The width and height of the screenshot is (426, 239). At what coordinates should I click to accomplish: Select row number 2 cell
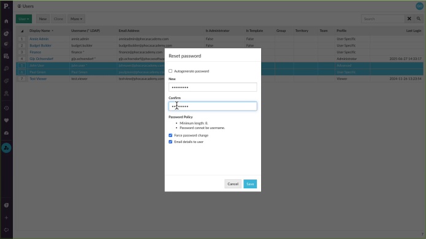click(x=22, y=45)
